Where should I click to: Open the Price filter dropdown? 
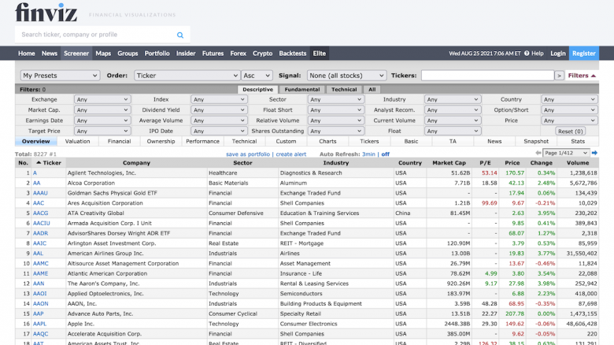coord(569,121)
